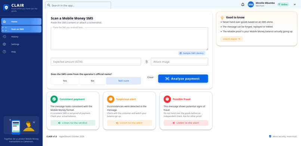Focus the Search in the app field
This screenshot has width=301, height=146.
78,5
